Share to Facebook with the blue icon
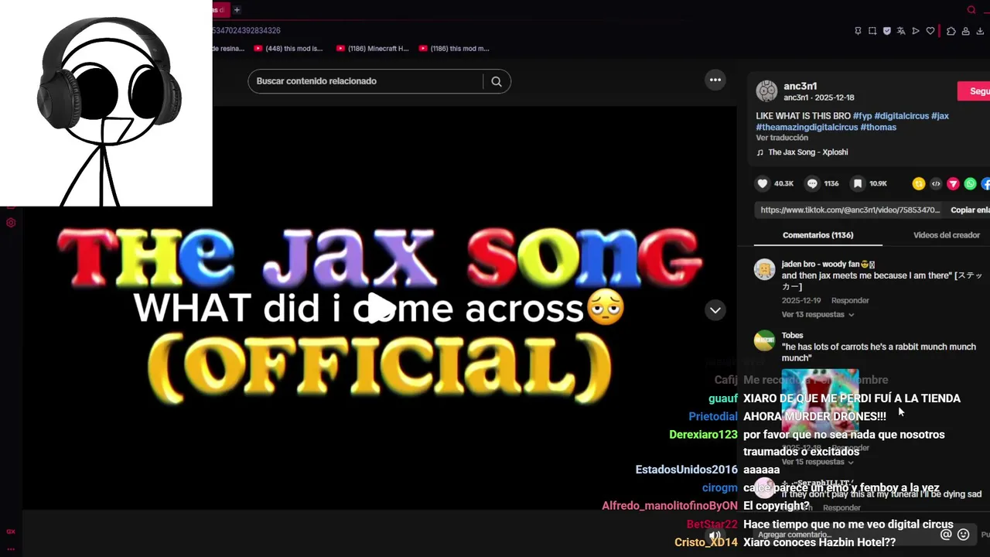This screenshot has width=990, height=557. [986, 183]
